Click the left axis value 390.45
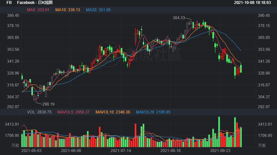The image size is (277, 155). tap(13, 15)
